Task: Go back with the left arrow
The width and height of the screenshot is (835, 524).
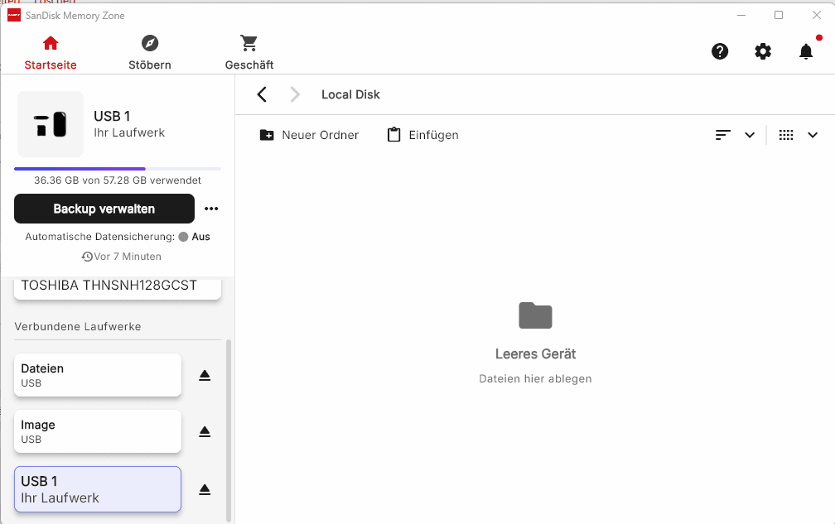Action: (x=262, y=94)
